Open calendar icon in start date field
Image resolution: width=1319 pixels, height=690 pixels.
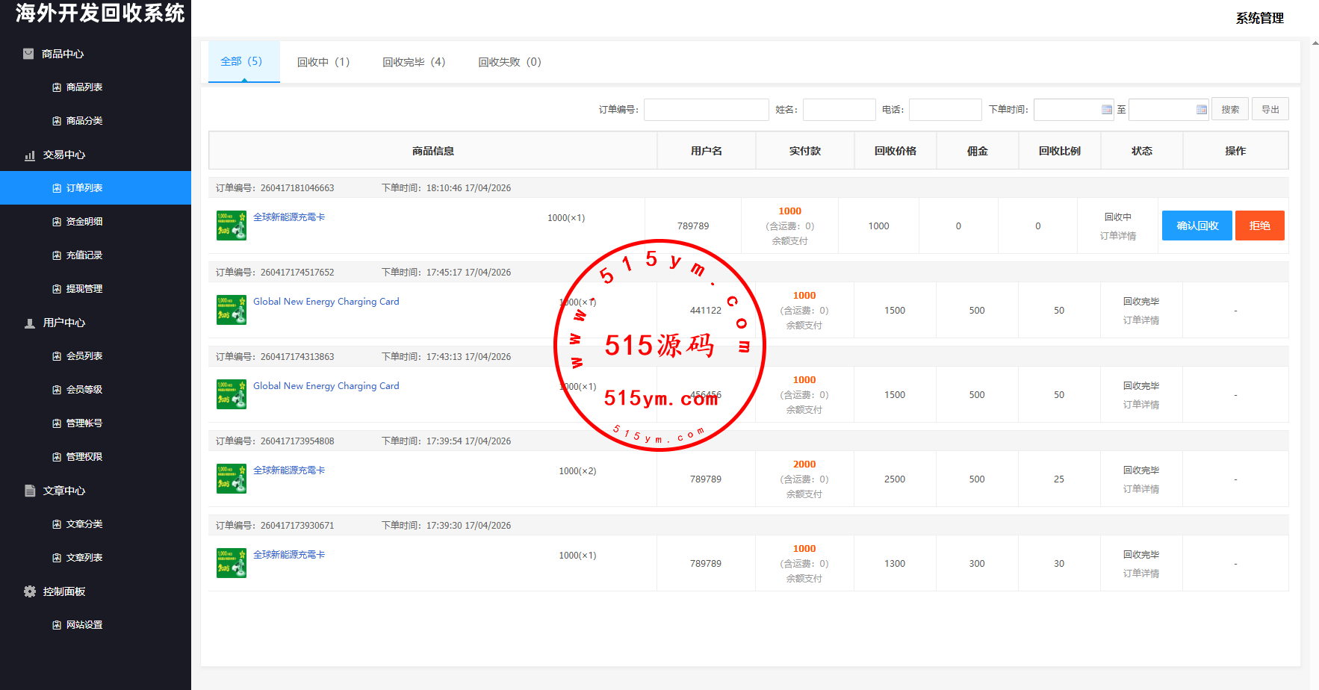click(1106, 110)
